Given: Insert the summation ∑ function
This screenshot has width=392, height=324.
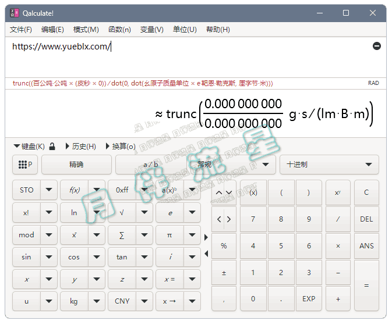Looking at the screenshot, I should point(122,235).
